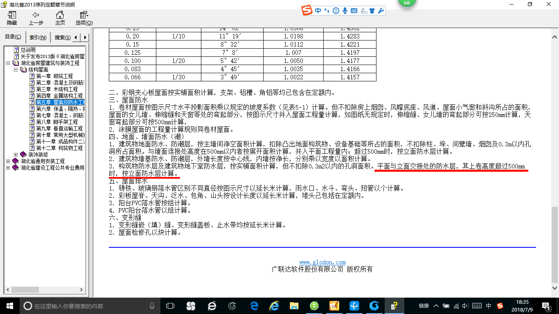
Task: Open the 关于发布2013版 topic
Action: click(52, 56)
